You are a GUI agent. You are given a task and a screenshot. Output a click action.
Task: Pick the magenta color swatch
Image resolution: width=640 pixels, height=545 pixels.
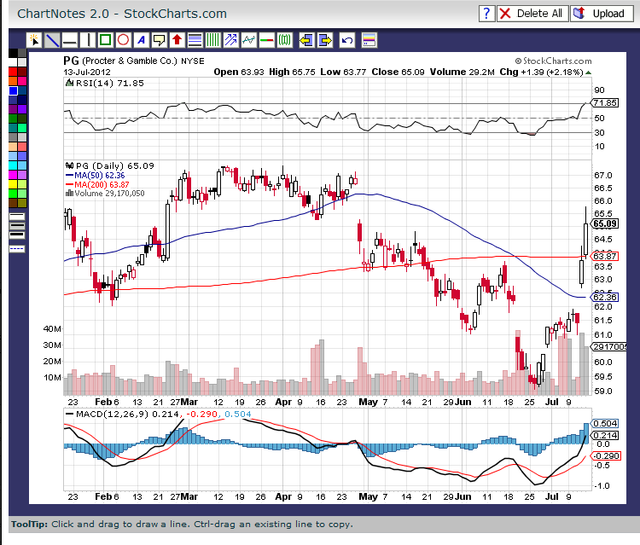coord(13,175)
